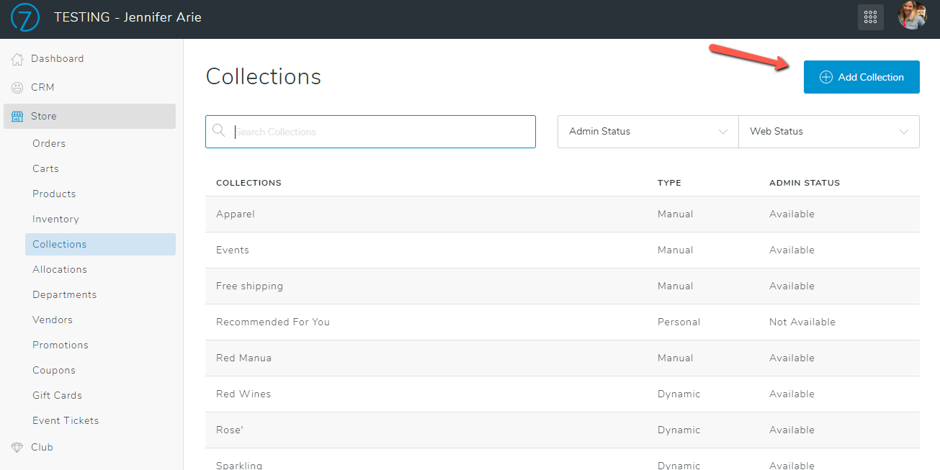The image size is (940, 470).
Task: Collapse the Store menu
Action: point(89,116)
